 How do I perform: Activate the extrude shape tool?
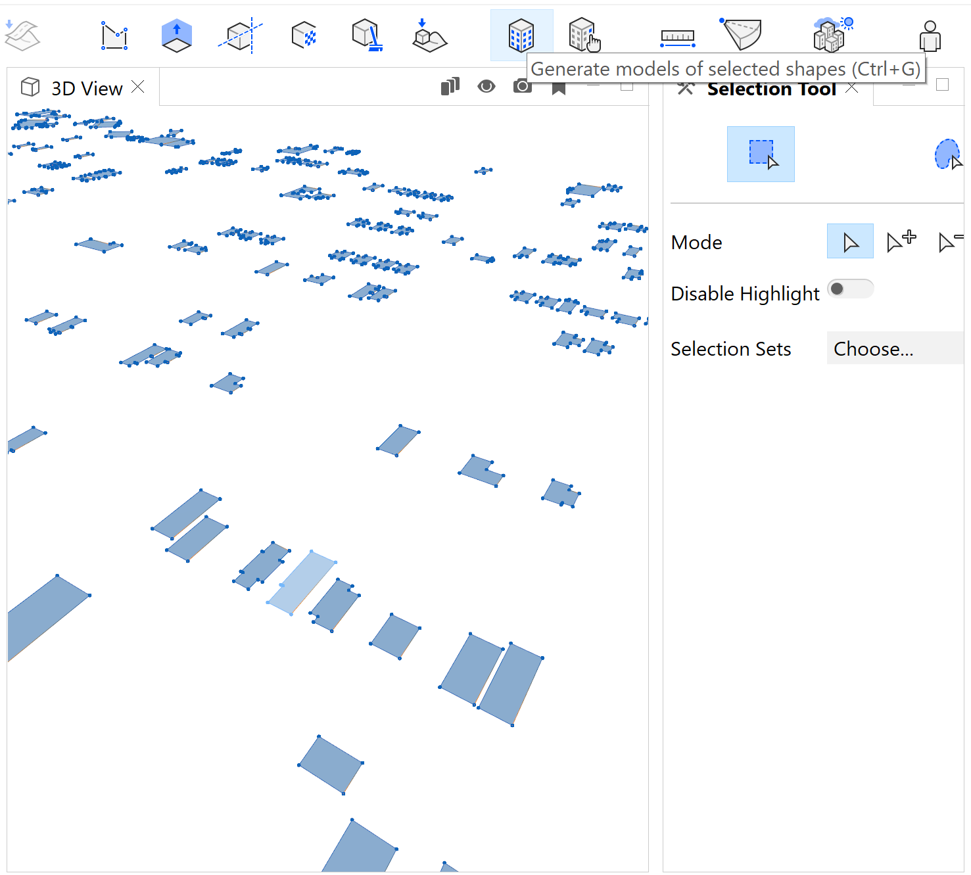point(176,34)
